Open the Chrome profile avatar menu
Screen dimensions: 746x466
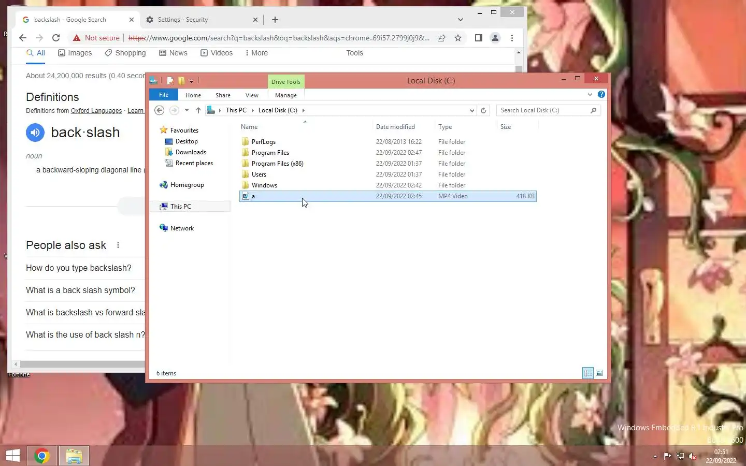(495, 38)
